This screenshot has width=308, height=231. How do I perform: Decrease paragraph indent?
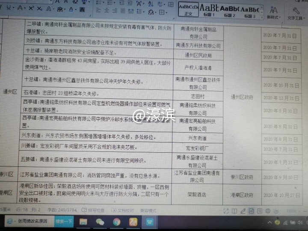[121, 3]
